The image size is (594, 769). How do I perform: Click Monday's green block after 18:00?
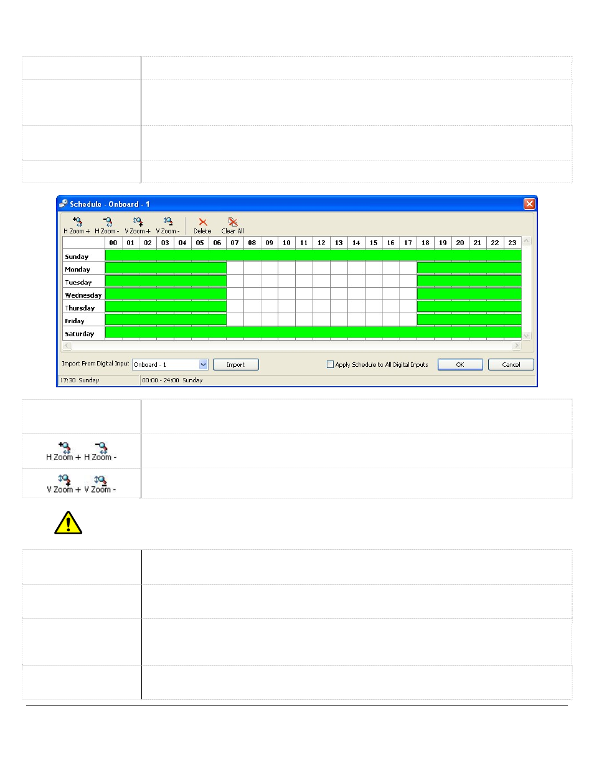click(x=469, y=268)
